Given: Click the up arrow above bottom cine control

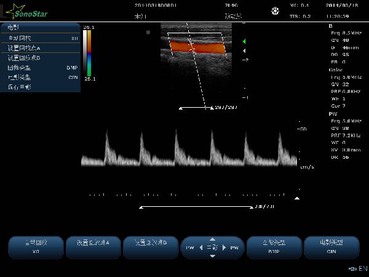Looking at the screenshot, I should 213,239.
